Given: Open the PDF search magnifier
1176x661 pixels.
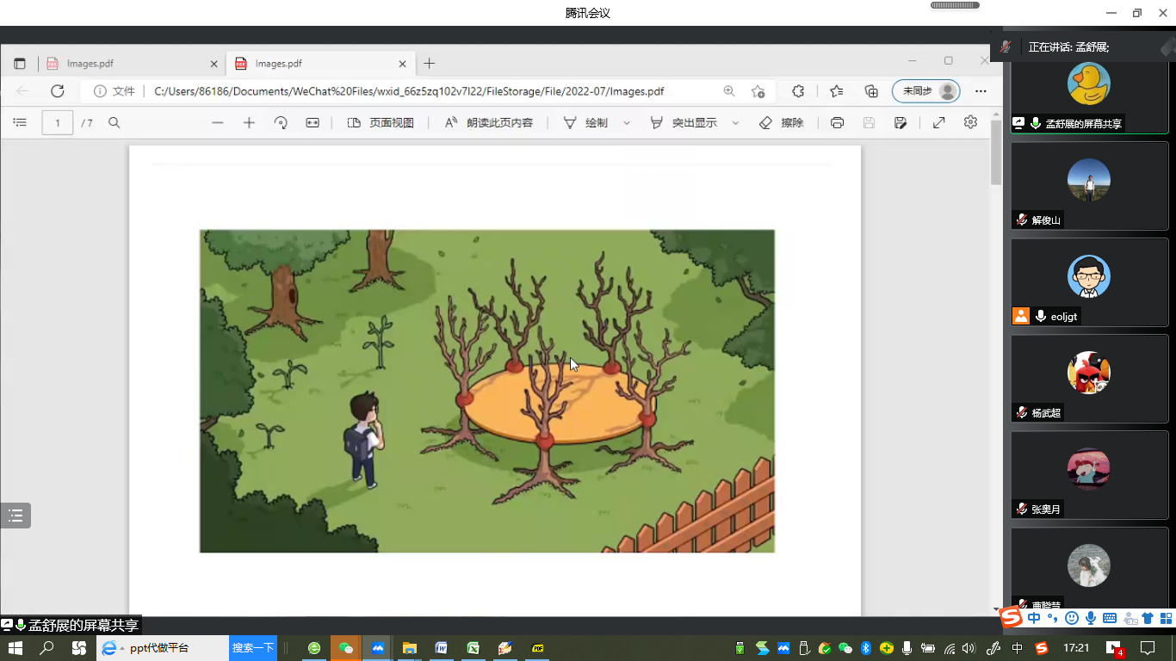Looking at the screenshot, I should tap(114, 123).
